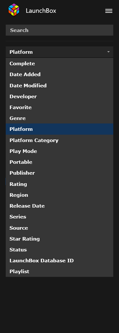Choose the Date Added option
The width and height of the screenshot is (119, 333).
[59, 75]
